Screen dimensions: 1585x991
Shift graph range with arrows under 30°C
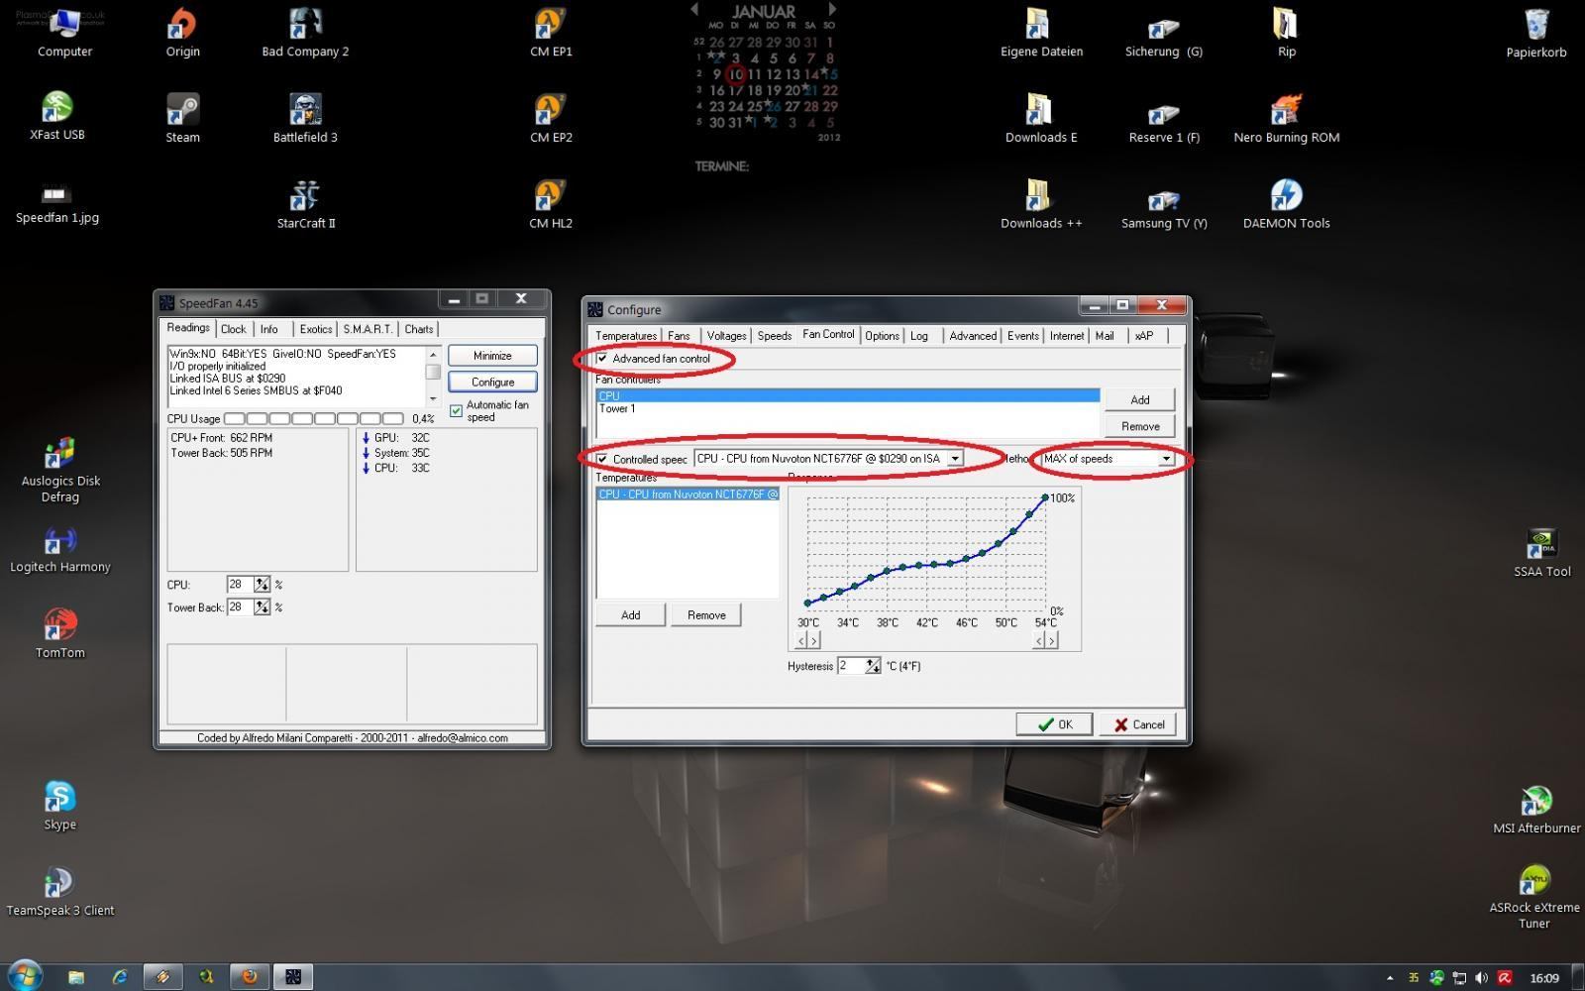tap(808, 640)
